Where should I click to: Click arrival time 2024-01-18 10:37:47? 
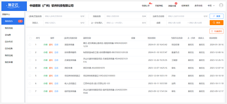pos(158,52)
